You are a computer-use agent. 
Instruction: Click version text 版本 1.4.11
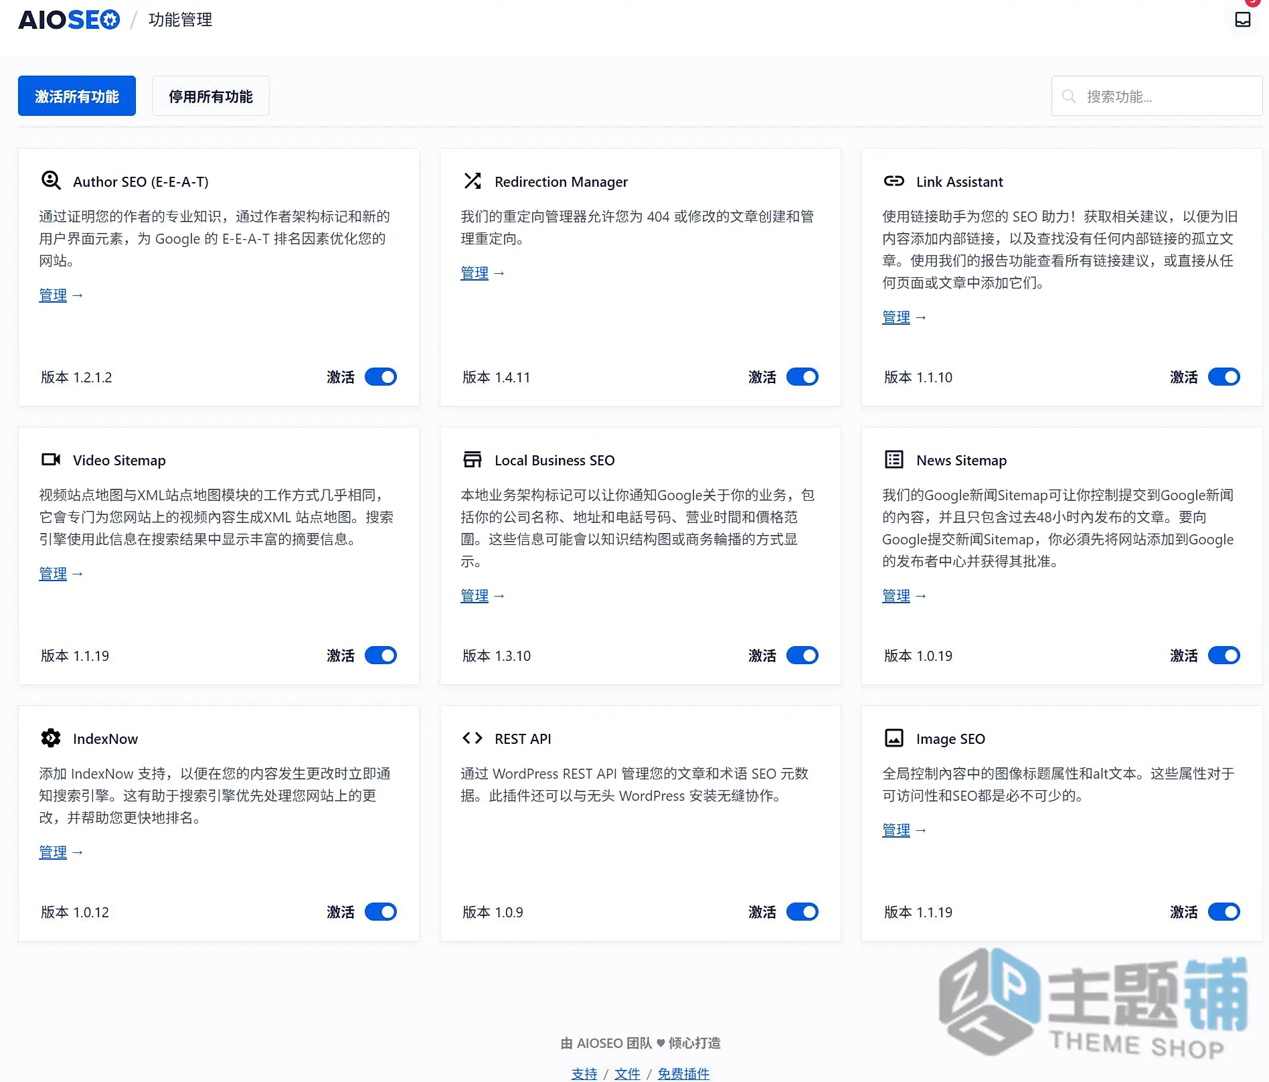496,377
